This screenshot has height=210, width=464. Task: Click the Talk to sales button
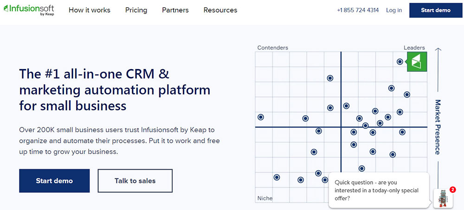[135, 181]
